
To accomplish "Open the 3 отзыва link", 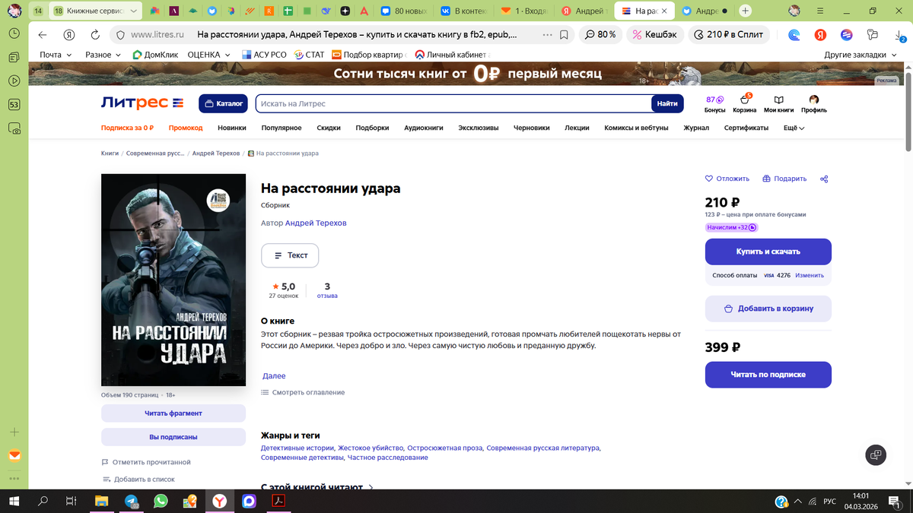I will point(327,290).
